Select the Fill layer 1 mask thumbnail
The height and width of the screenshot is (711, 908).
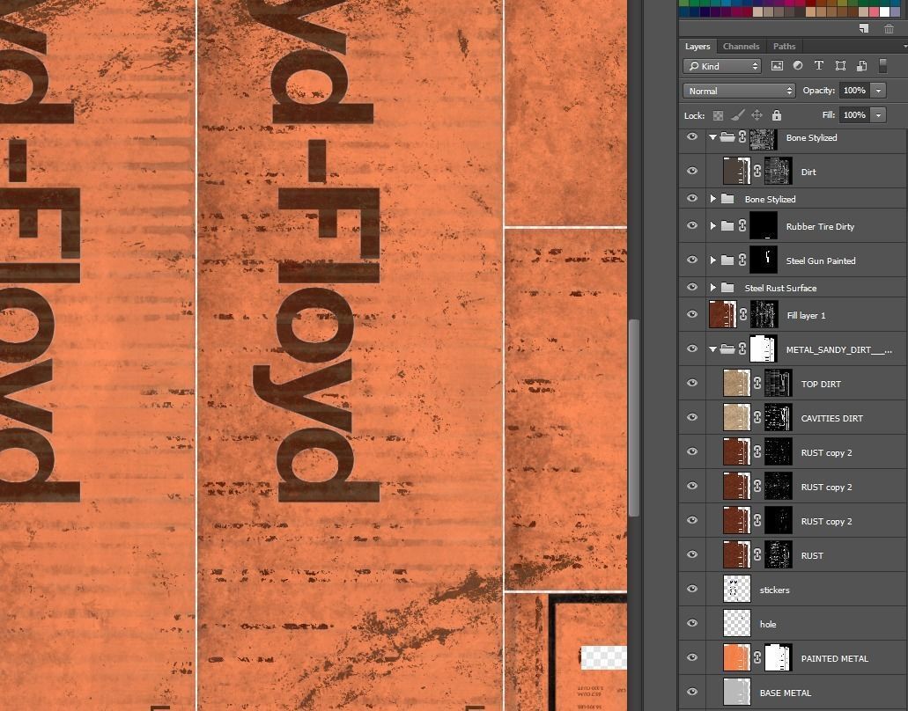tap(764, 315)
